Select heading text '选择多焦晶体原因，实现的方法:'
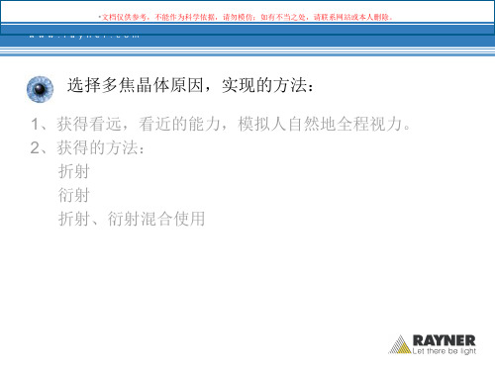495x371 pixels. (190, 85)
